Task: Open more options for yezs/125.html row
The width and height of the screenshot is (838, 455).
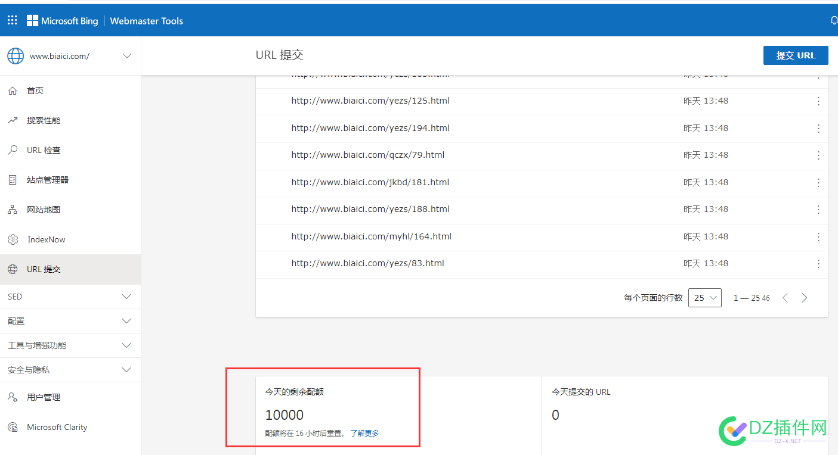Action: tap(818, 101)
